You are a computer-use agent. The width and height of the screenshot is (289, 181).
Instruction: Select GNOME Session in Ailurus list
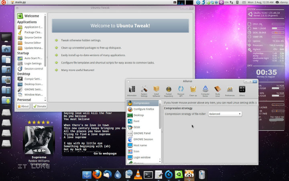[x=142, y=139]
